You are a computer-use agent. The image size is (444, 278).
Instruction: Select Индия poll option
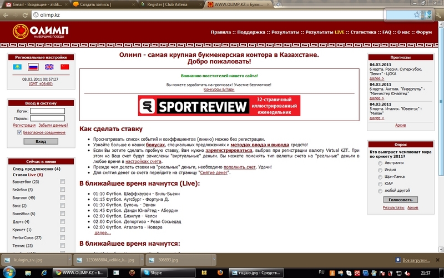pos(380,170)
